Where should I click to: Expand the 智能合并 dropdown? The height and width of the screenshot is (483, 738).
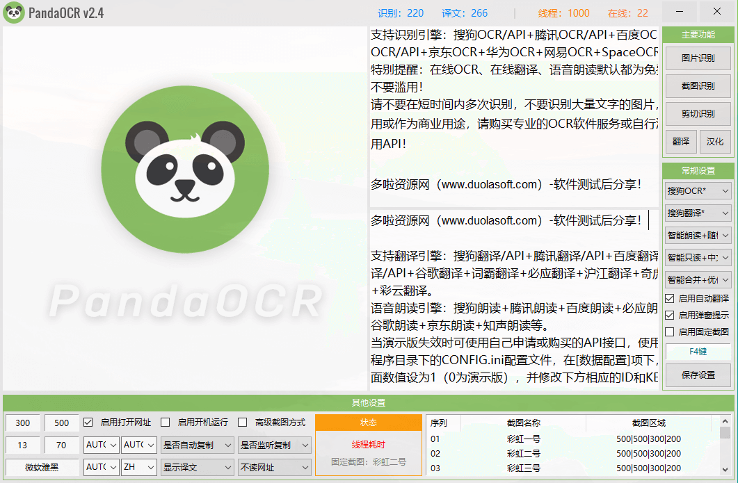pyautogui.click(x=698, y=280)
